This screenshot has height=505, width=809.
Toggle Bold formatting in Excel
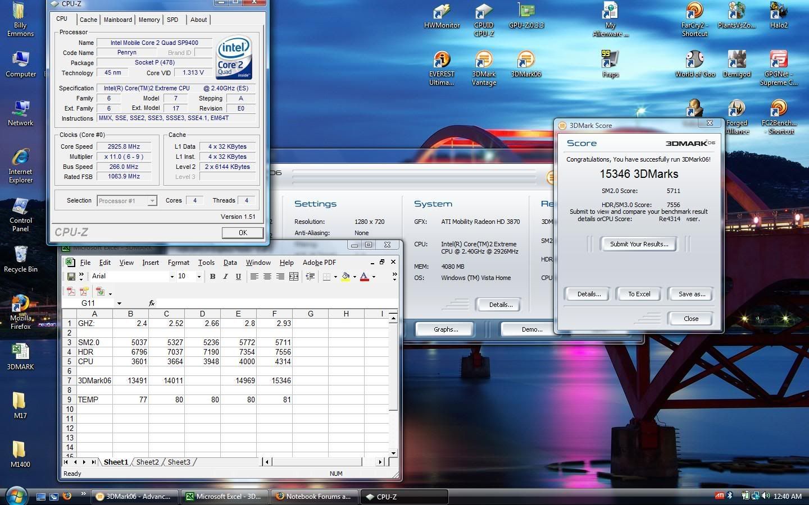(212, 276)
